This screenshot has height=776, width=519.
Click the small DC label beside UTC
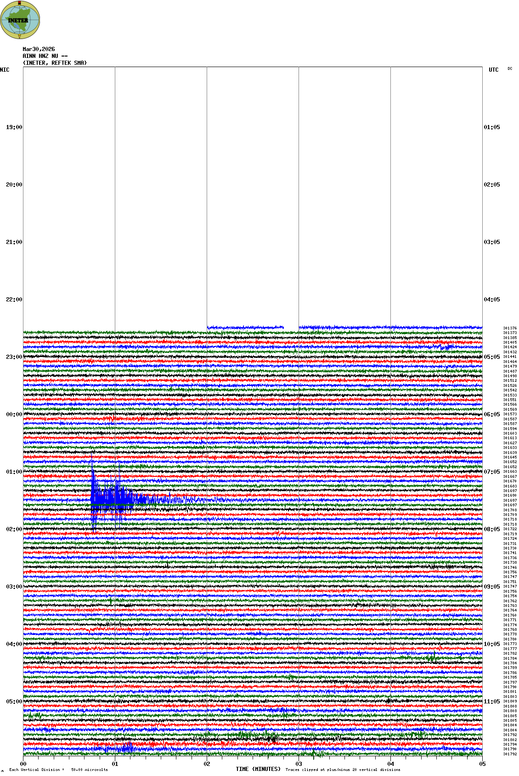tap(510, 69)
